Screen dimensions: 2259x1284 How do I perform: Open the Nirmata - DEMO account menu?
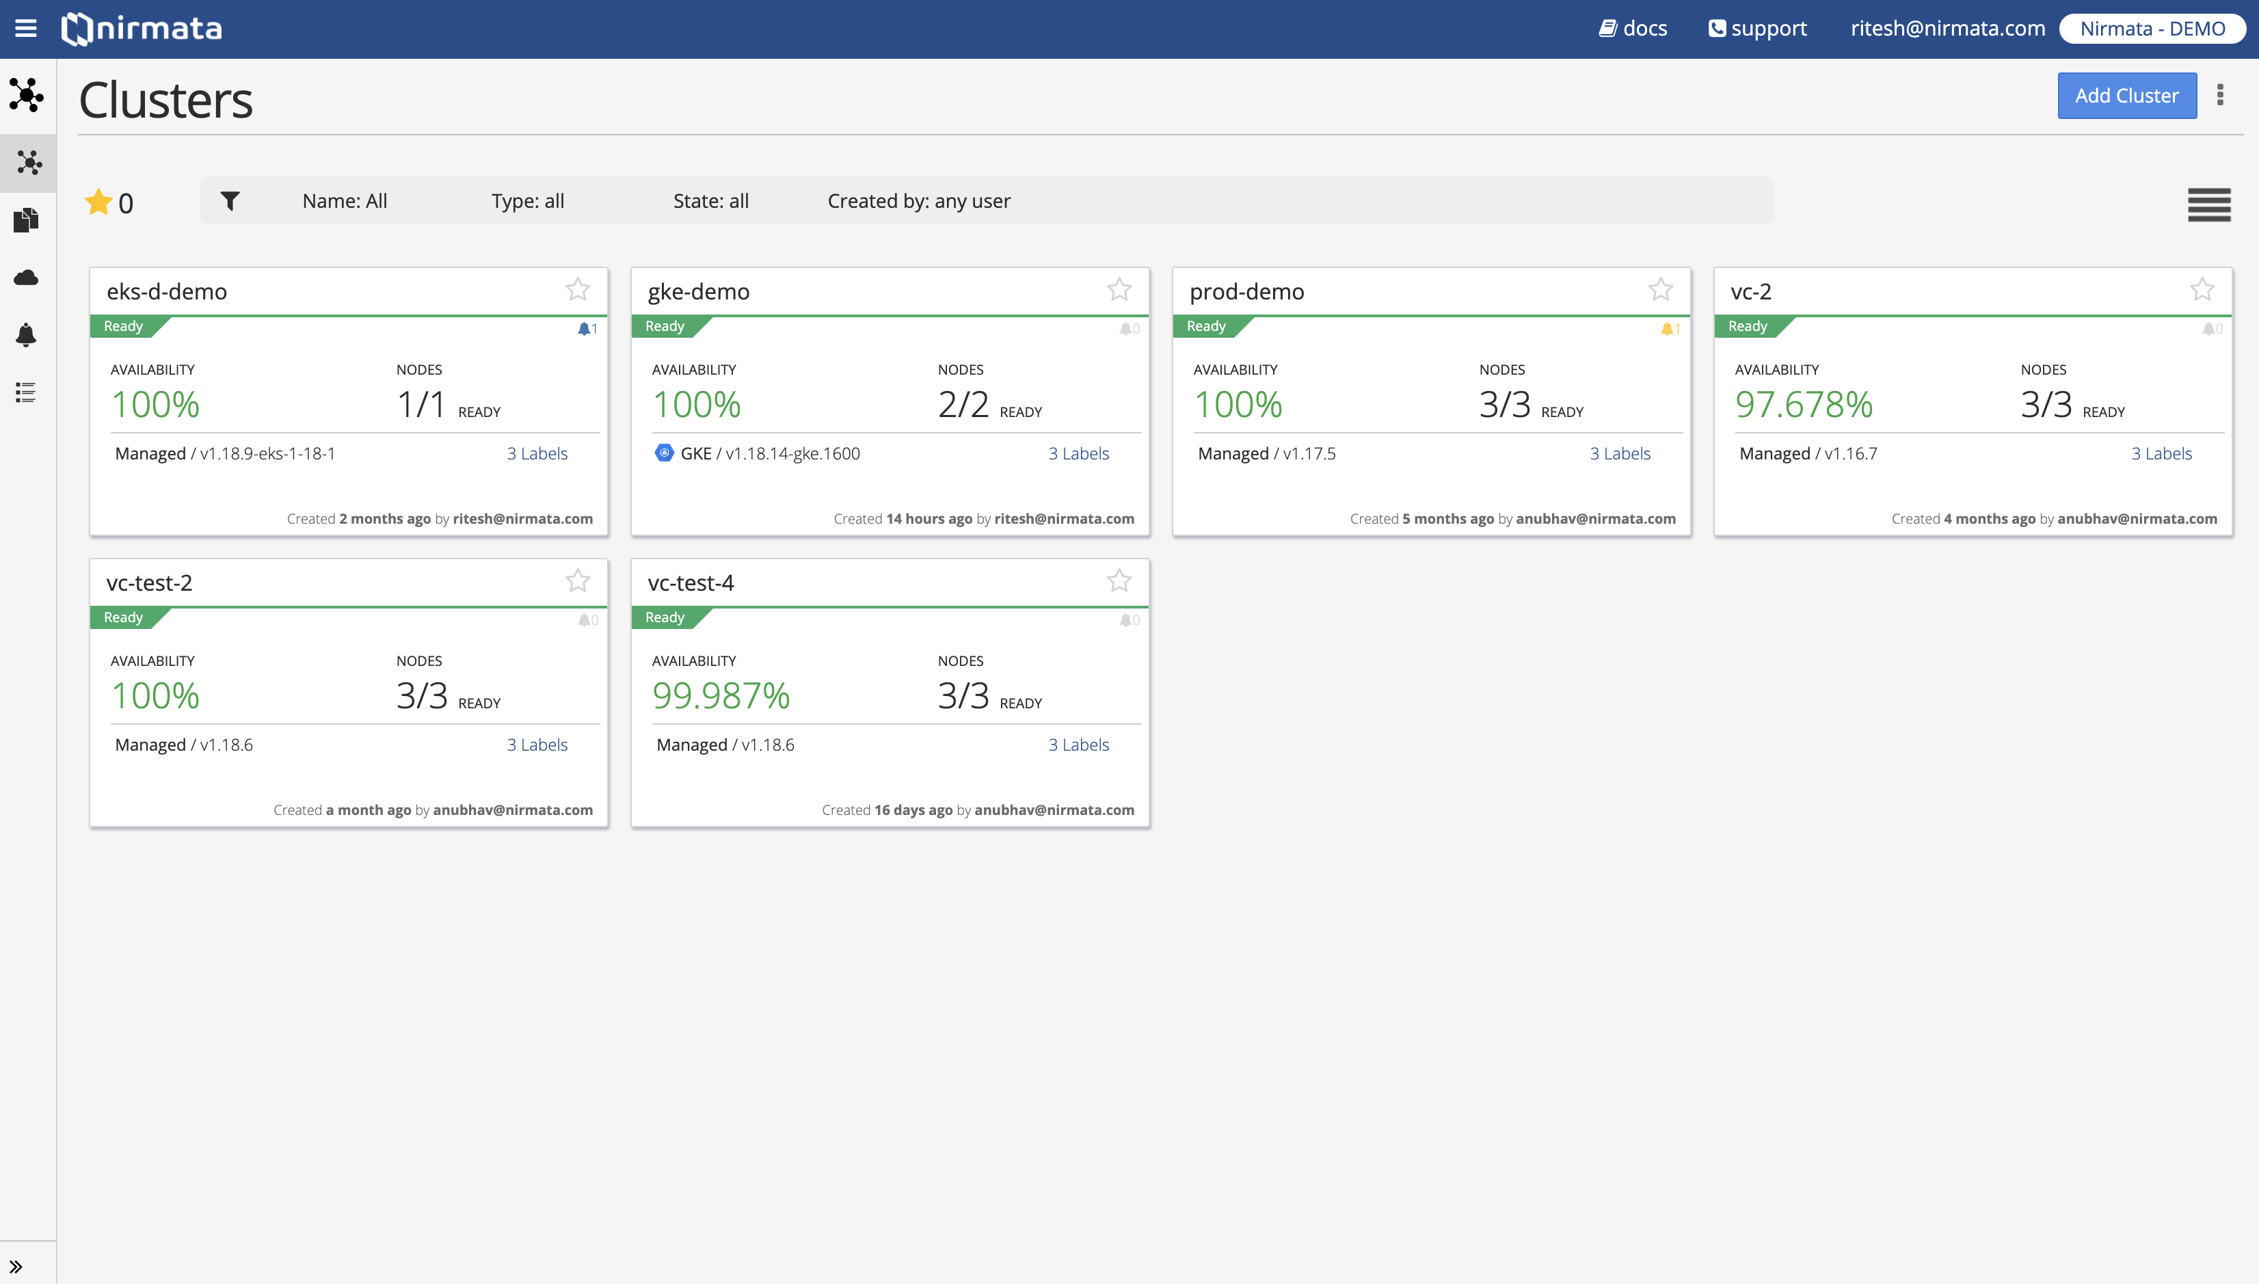click(2152, 28)
